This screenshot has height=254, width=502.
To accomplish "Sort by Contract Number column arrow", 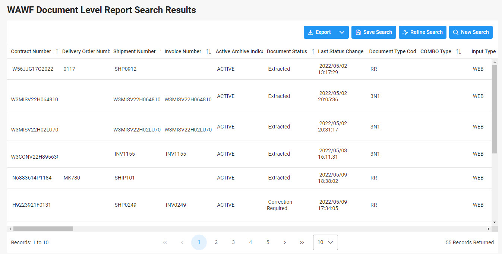I will click(57, 52).
